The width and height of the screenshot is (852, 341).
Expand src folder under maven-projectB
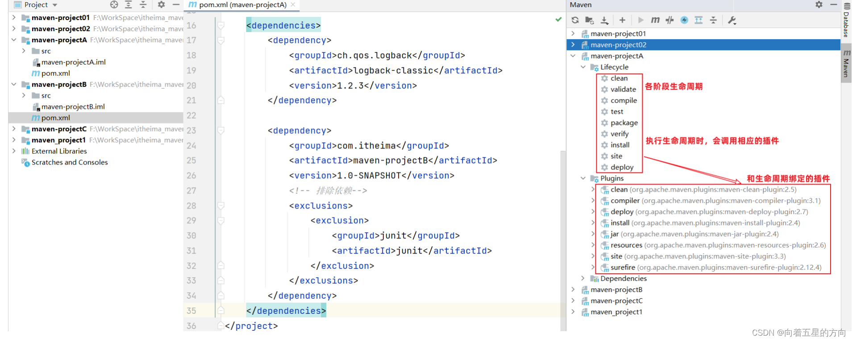(24, 95)
